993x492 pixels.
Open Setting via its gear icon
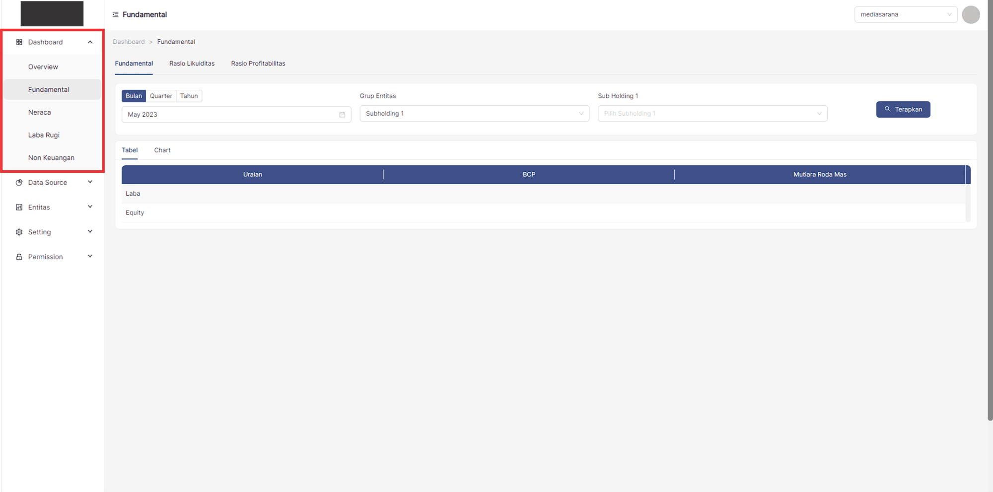coord(19,232)
